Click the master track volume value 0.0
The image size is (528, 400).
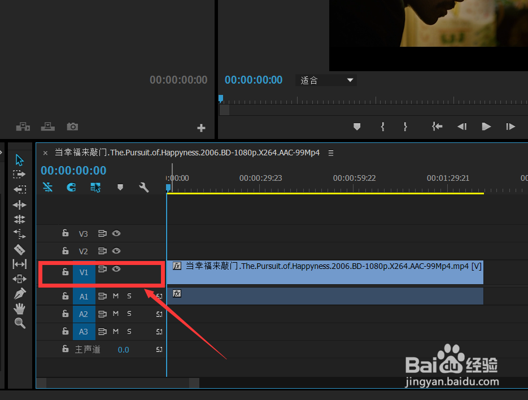click(123, 350)
